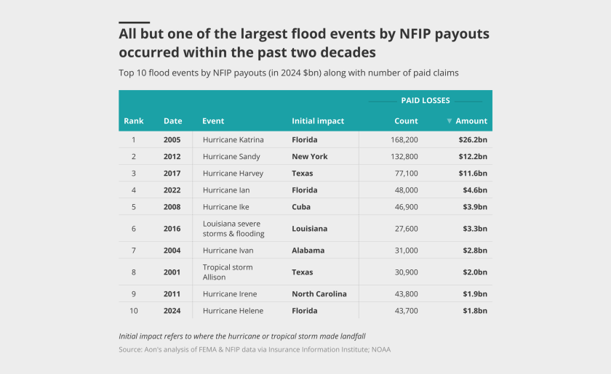
Task: Click the subtitle about top 10 flood events
Action: [289, 73]
